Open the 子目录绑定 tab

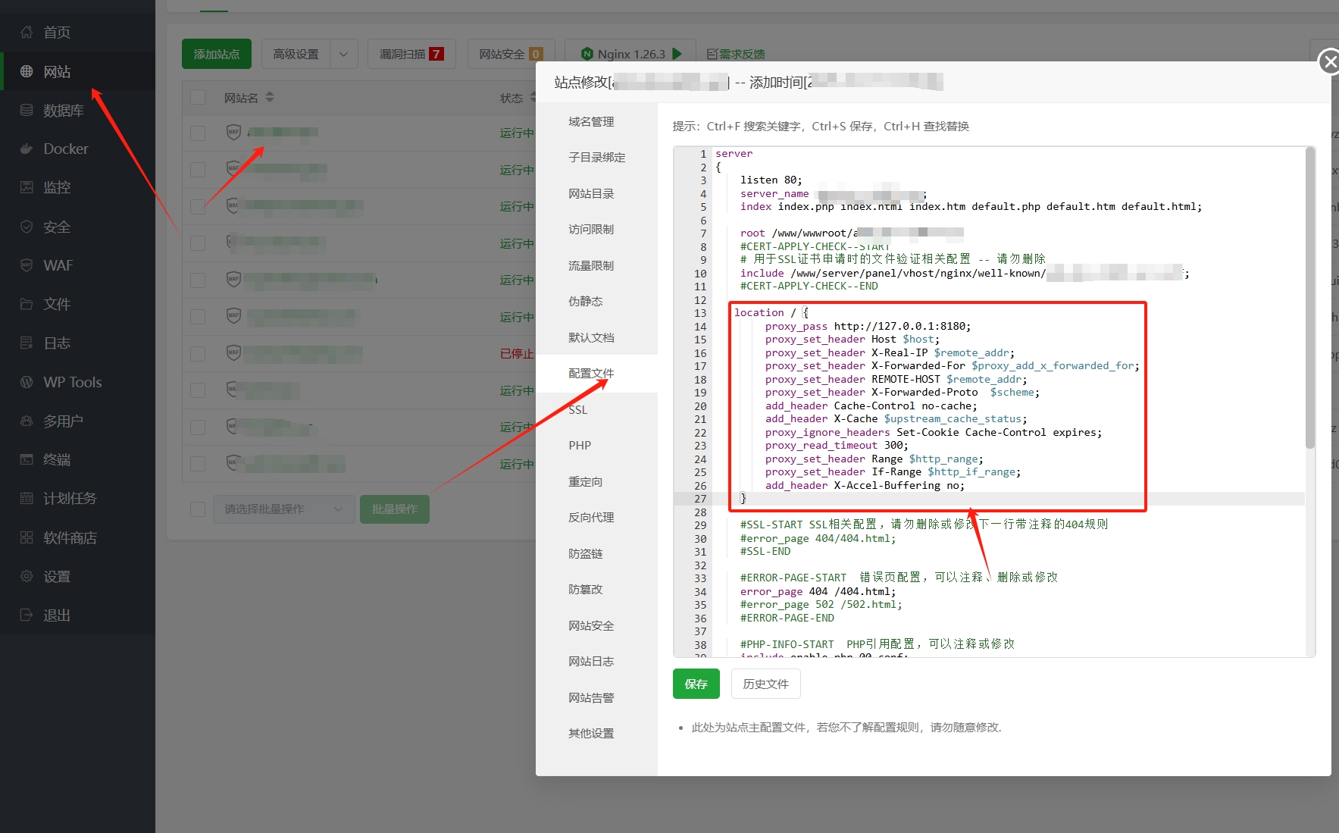pos(597,157)
